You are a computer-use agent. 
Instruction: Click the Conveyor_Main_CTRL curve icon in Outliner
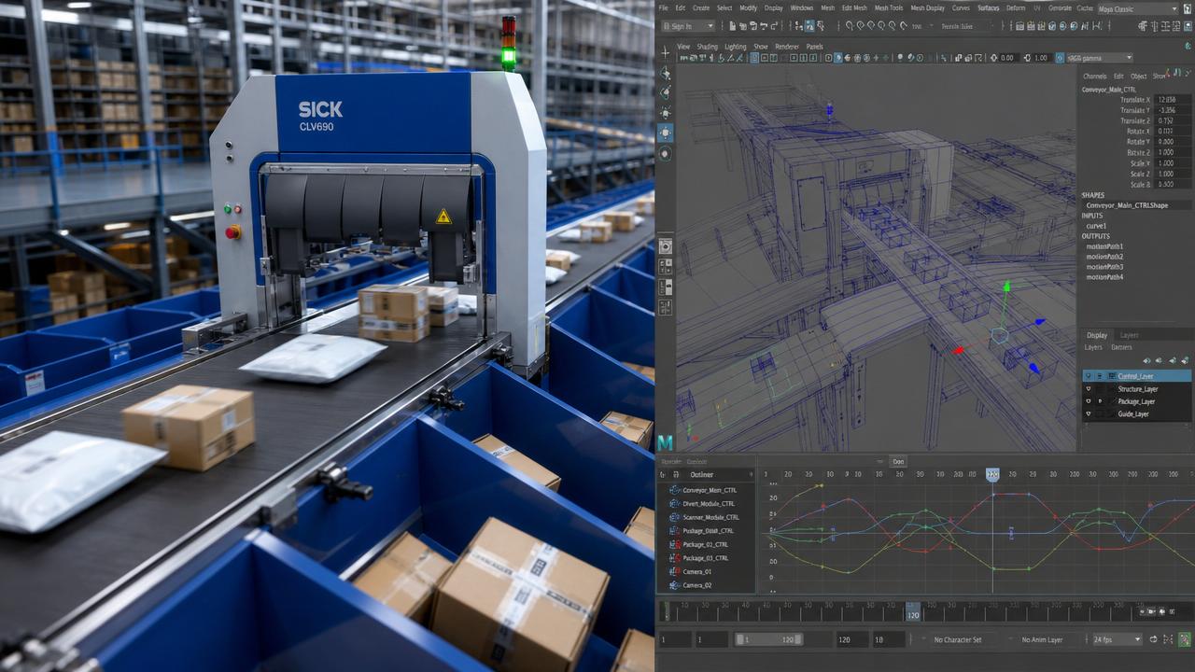pos(675,490)
